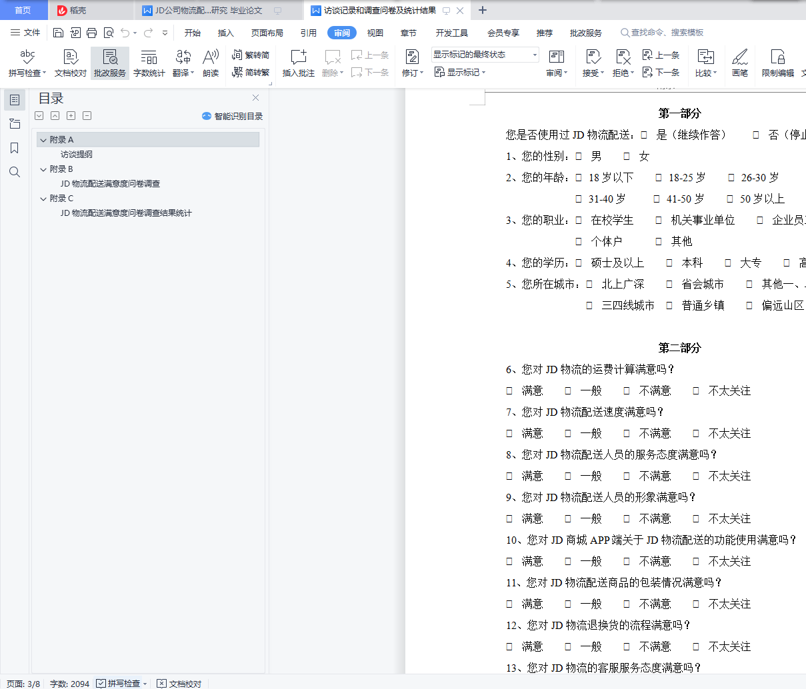This screenshot has height=689, width=806.
Task: Check 不太关注 under question 9
Action: 696,519
